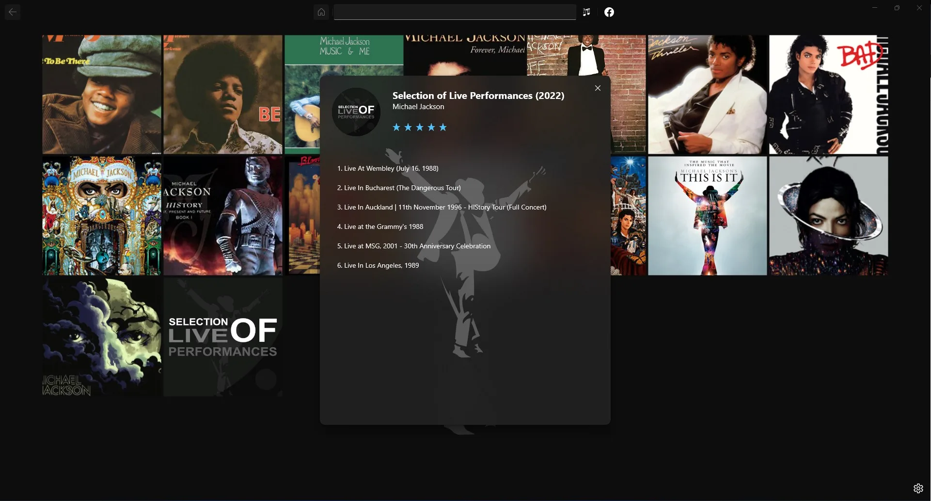Click the music note icon
This screenshot has width=931, height=501.
click(586, 12)
